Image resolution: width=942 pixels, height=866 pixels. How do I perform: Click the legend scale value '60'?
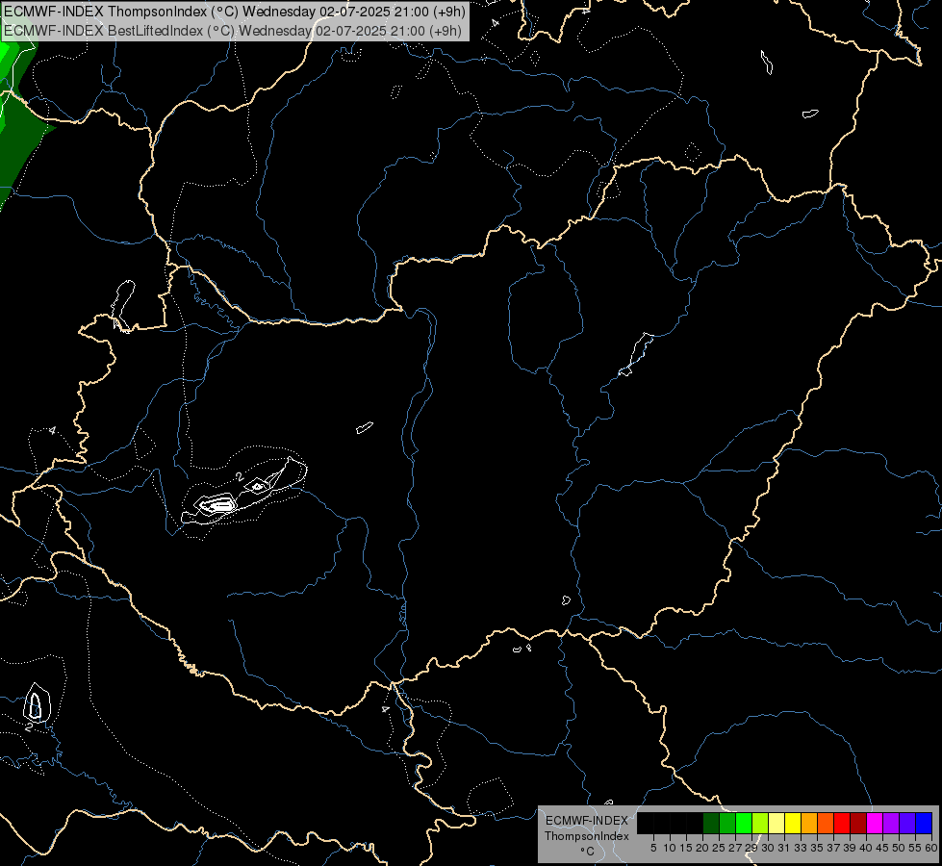click(x=931, y=848)
